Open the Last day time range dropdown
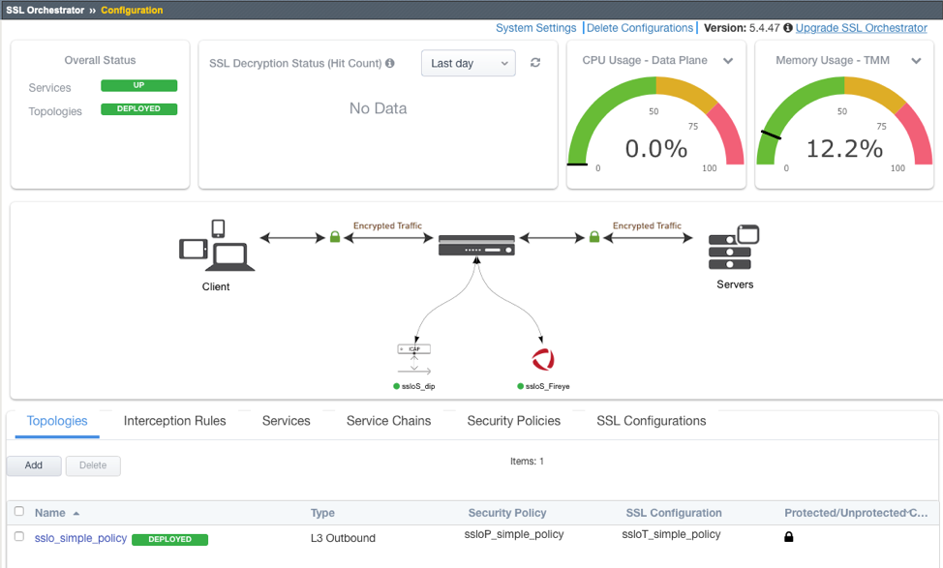The image size is (943, 568). click(x=469, y=63)
